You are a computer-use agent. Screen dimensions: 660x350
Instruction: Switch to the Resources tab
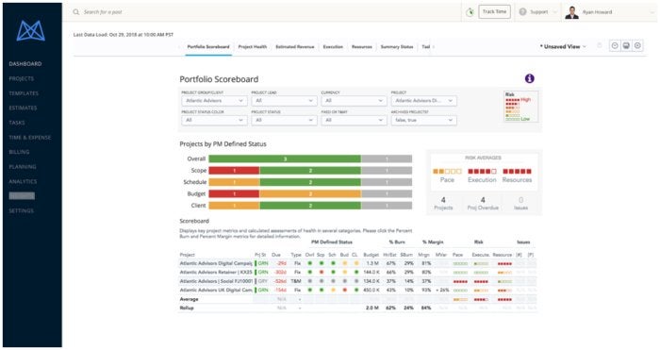[362, 47]
